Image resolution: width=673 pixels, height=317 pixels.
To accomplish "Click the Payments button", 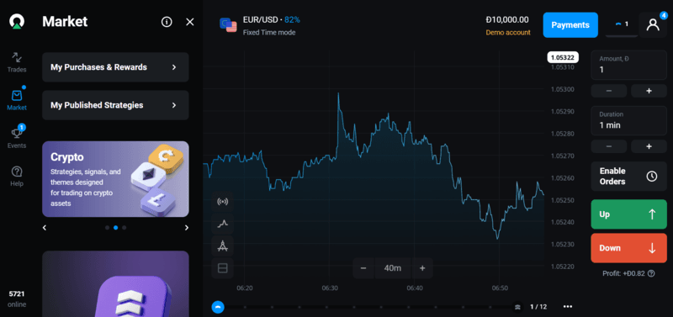I will (x=570, y=25).
